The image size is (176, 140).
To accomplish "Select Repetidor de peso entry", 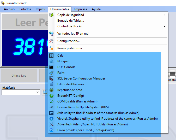I will pos(108,90).
